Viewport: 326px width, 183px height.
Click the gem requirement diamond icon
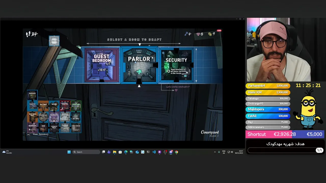[176, 90]
